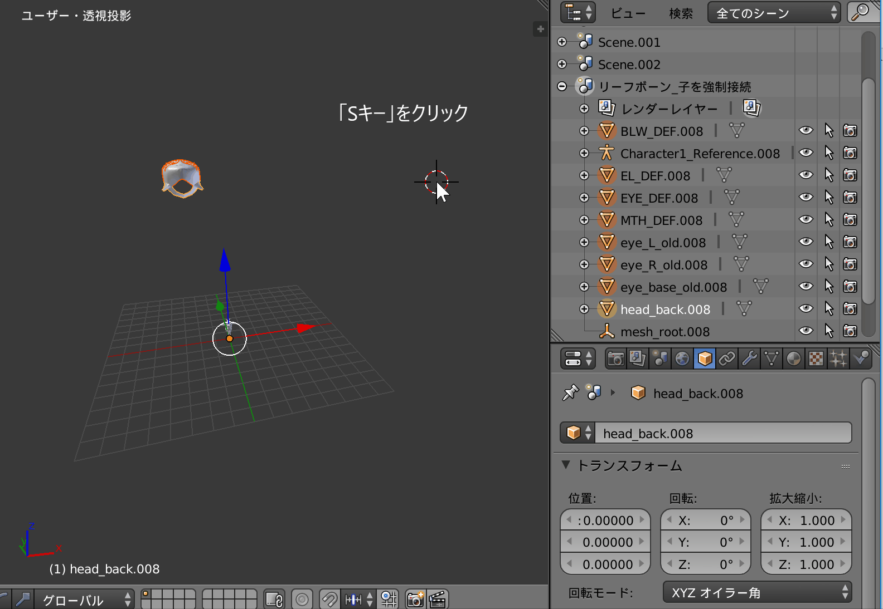
Task: Click the transform manipulator wrench icon
Action: click(x=23, y=600)
